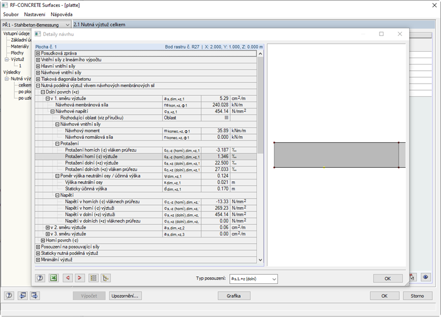Maximize the Detaily návrhu dialog

[381, 34]
